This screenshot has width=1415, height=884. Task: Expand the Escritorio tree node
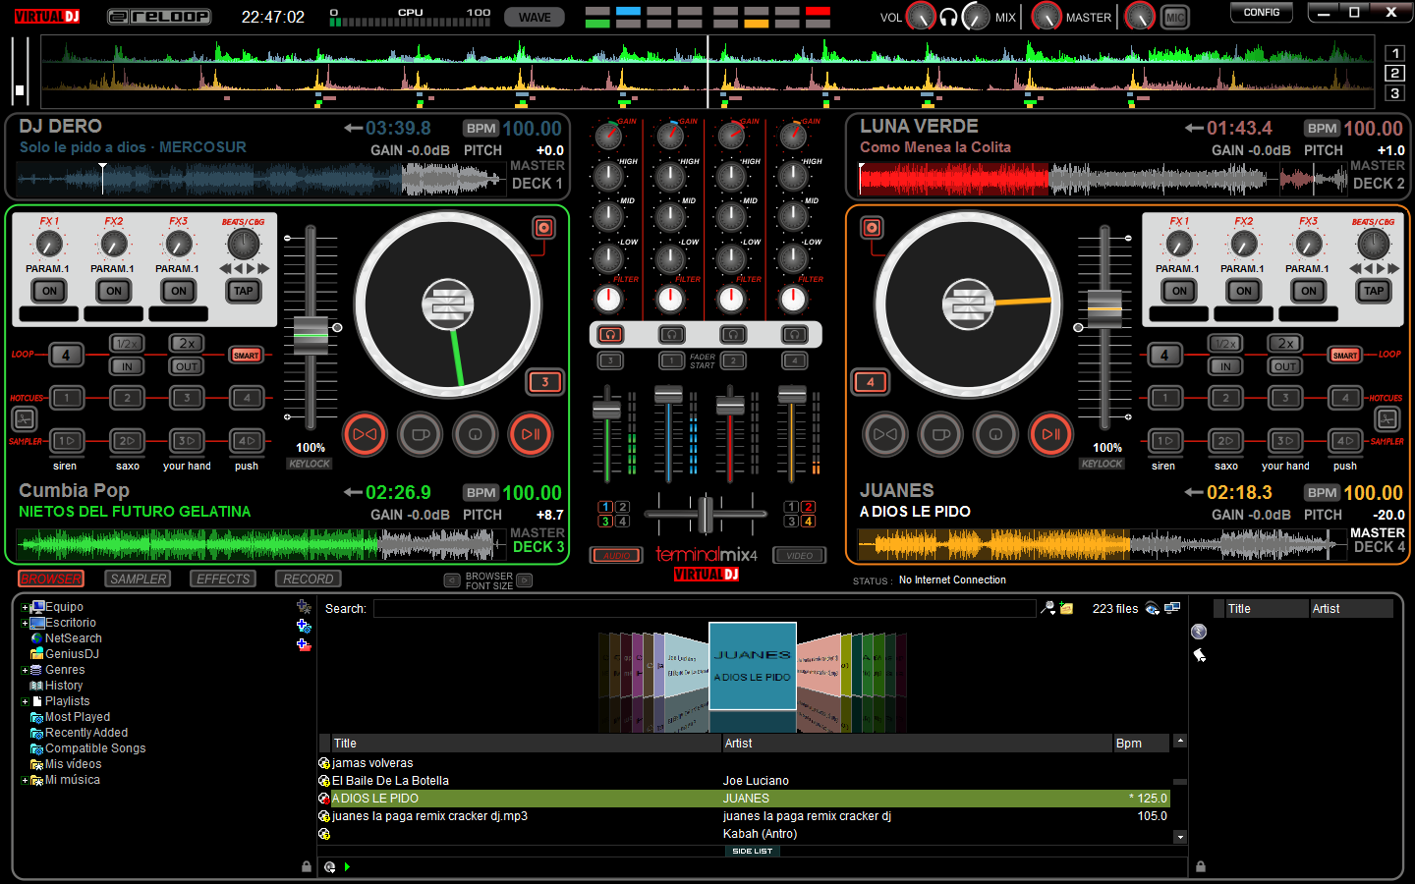coord(25,623)
